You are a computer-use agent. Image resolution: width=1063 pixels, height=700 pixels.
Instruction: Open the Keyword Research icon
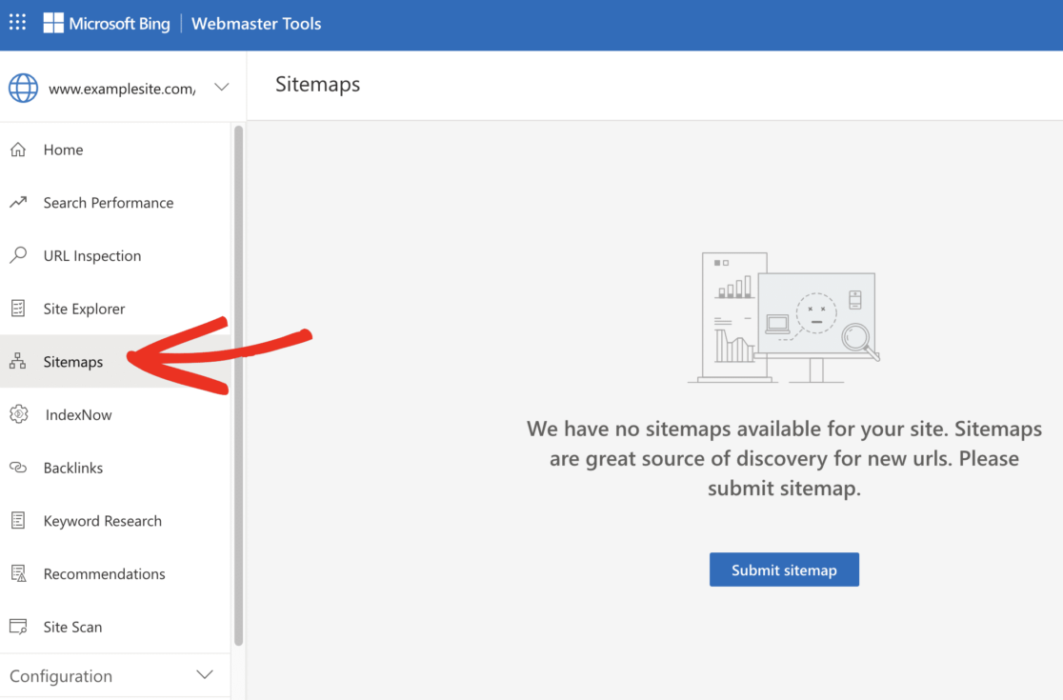21,520
